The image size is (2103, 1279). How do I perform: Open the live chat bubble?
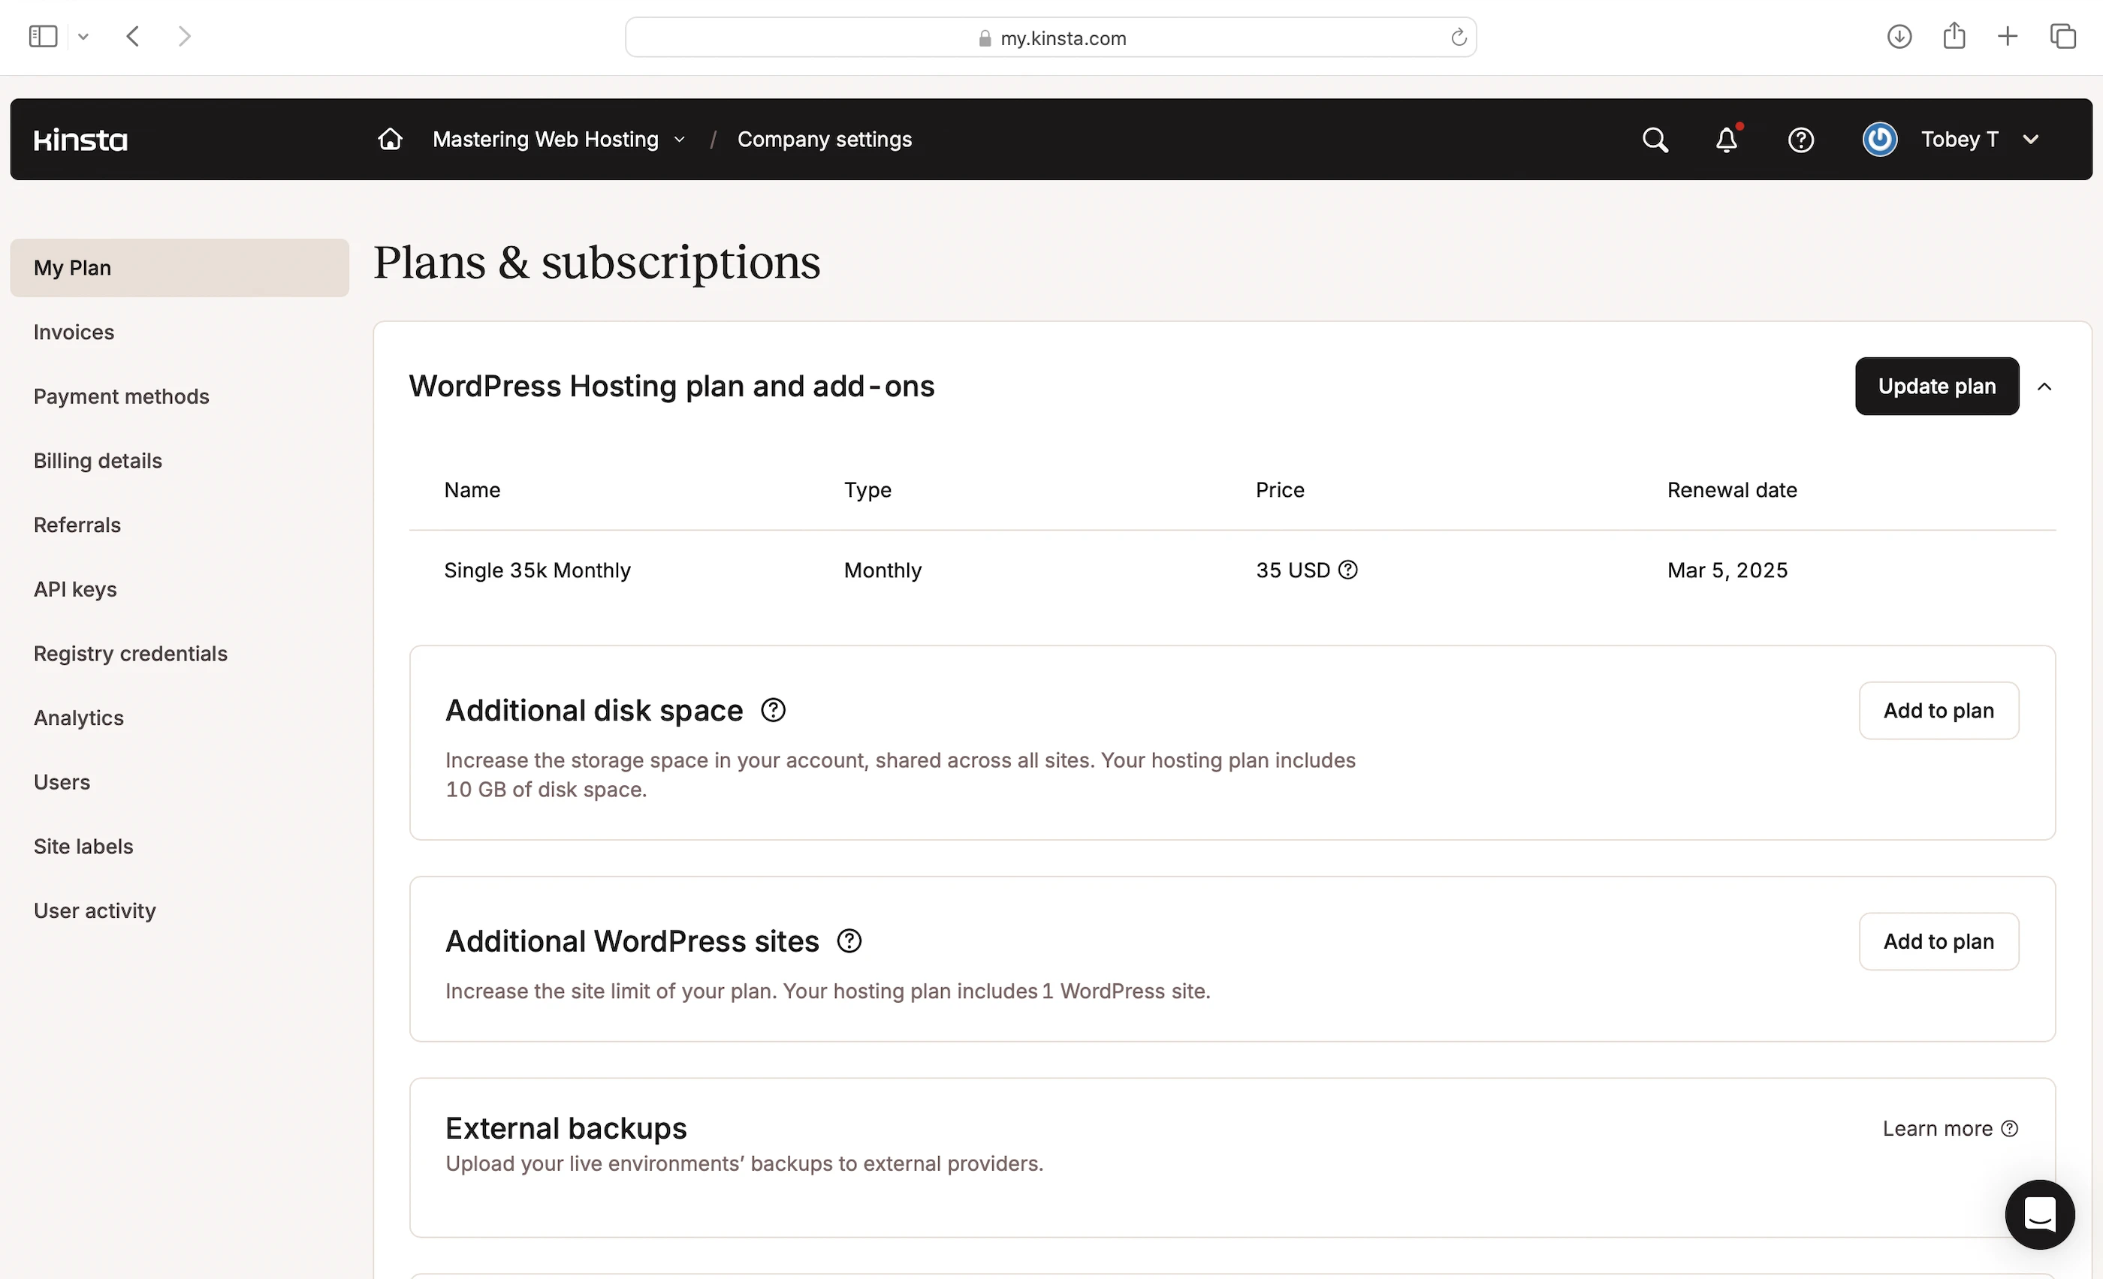click(x=2039, y=1214)
